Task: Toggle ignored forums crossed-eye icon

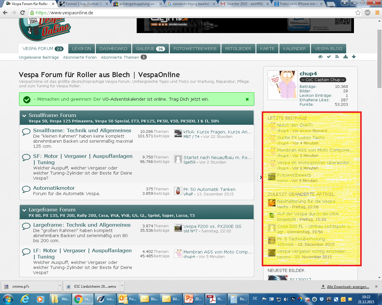Action: pos(321,57)
